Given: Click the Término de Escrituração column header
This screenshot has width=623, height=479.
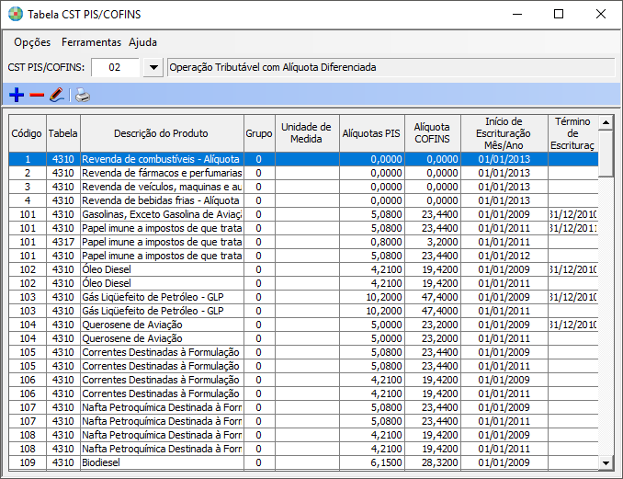Looking at the screenshot, I should (573, 133).
